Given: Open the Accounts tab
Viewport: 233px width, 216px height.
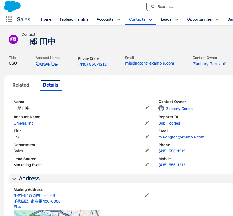Looking at the screenshot, I should 105,19.
